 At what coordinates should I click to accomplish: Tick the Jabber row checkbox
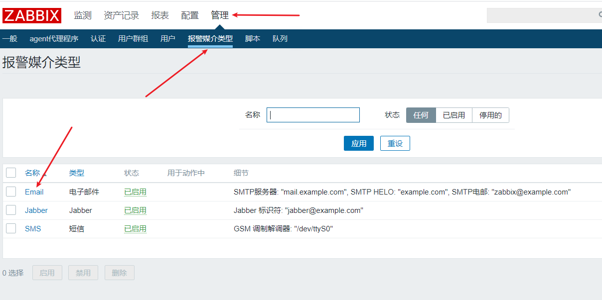(11, 210)
